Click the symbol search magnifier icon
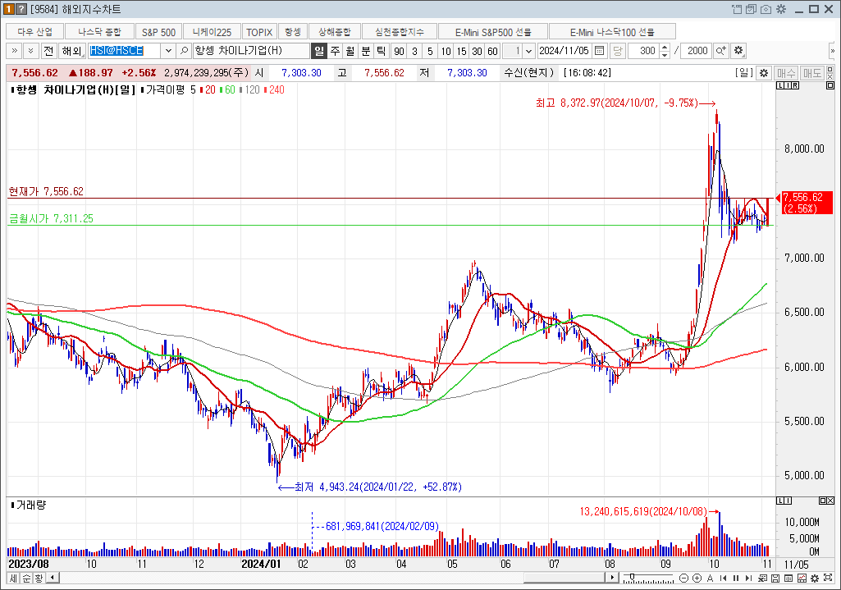Viewport: 841px width, 590px height. tap(185, 51)
